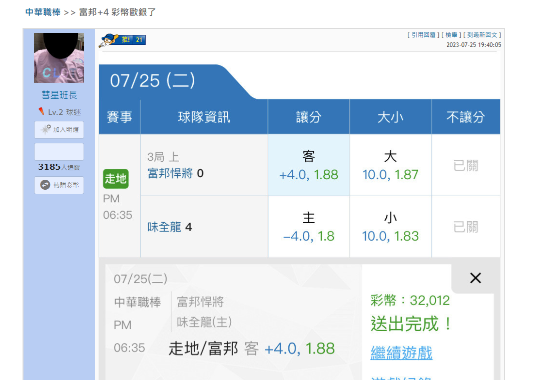Click 07/25(二) date in the bet slip
This screenshot has width=538, height=380.
141,279
